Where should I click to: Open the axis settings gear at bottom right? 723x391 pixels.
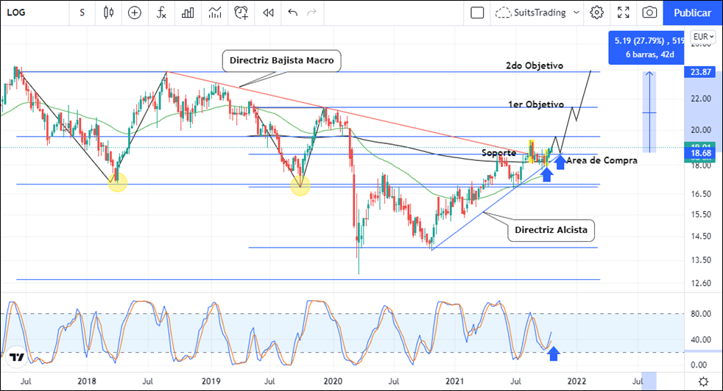coord(704,381)
